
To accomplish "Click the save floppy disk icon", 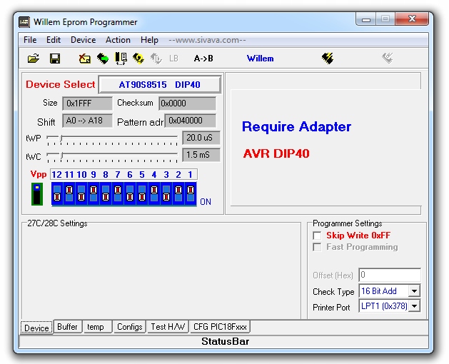I will click(x=55, y=59).
